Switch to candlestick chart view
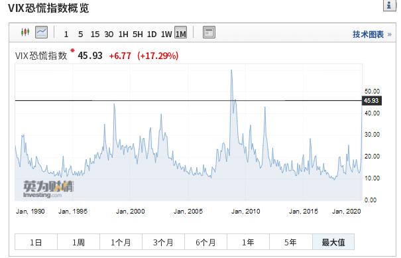 pos(25,32)
